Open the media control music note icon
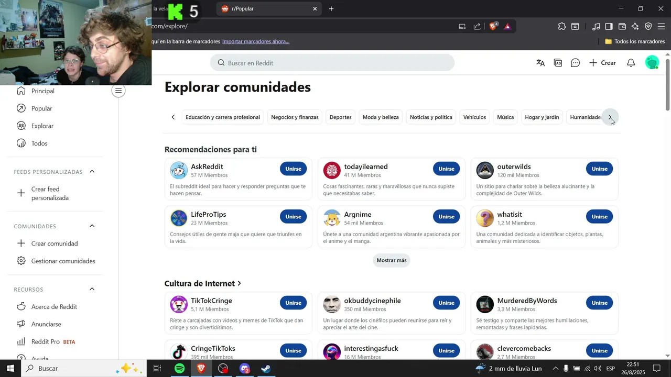Screen dimensions: 671x377 [596, 26]
